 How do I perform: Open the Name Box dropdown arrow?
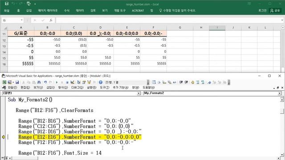[x=22, y=20]
